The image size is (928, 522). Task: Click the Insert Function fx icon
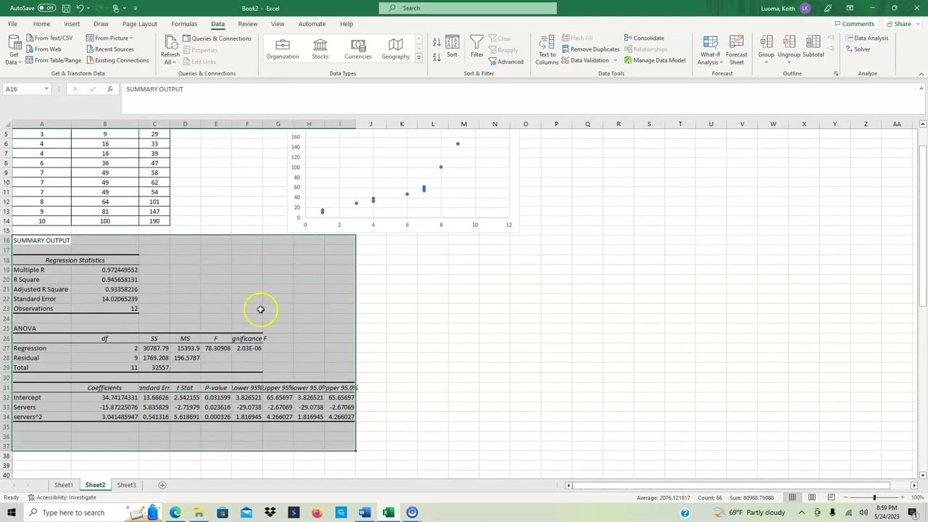[110, 89]
